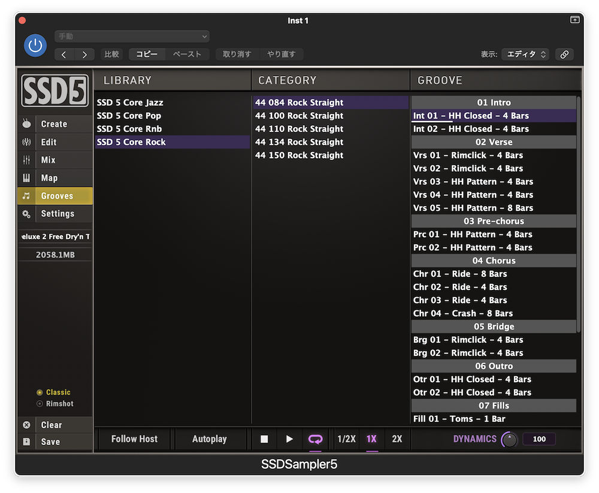Select groove Chr 04 - Crash - 8 Bars
599x493 pixels.
click(494, 313)
